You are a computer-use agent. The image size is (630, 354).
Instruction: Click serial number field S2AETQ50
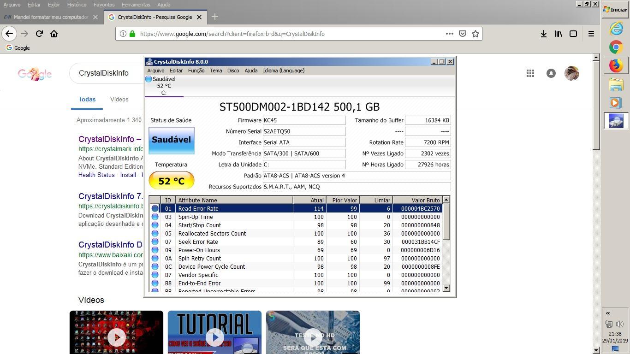[304, 131]
